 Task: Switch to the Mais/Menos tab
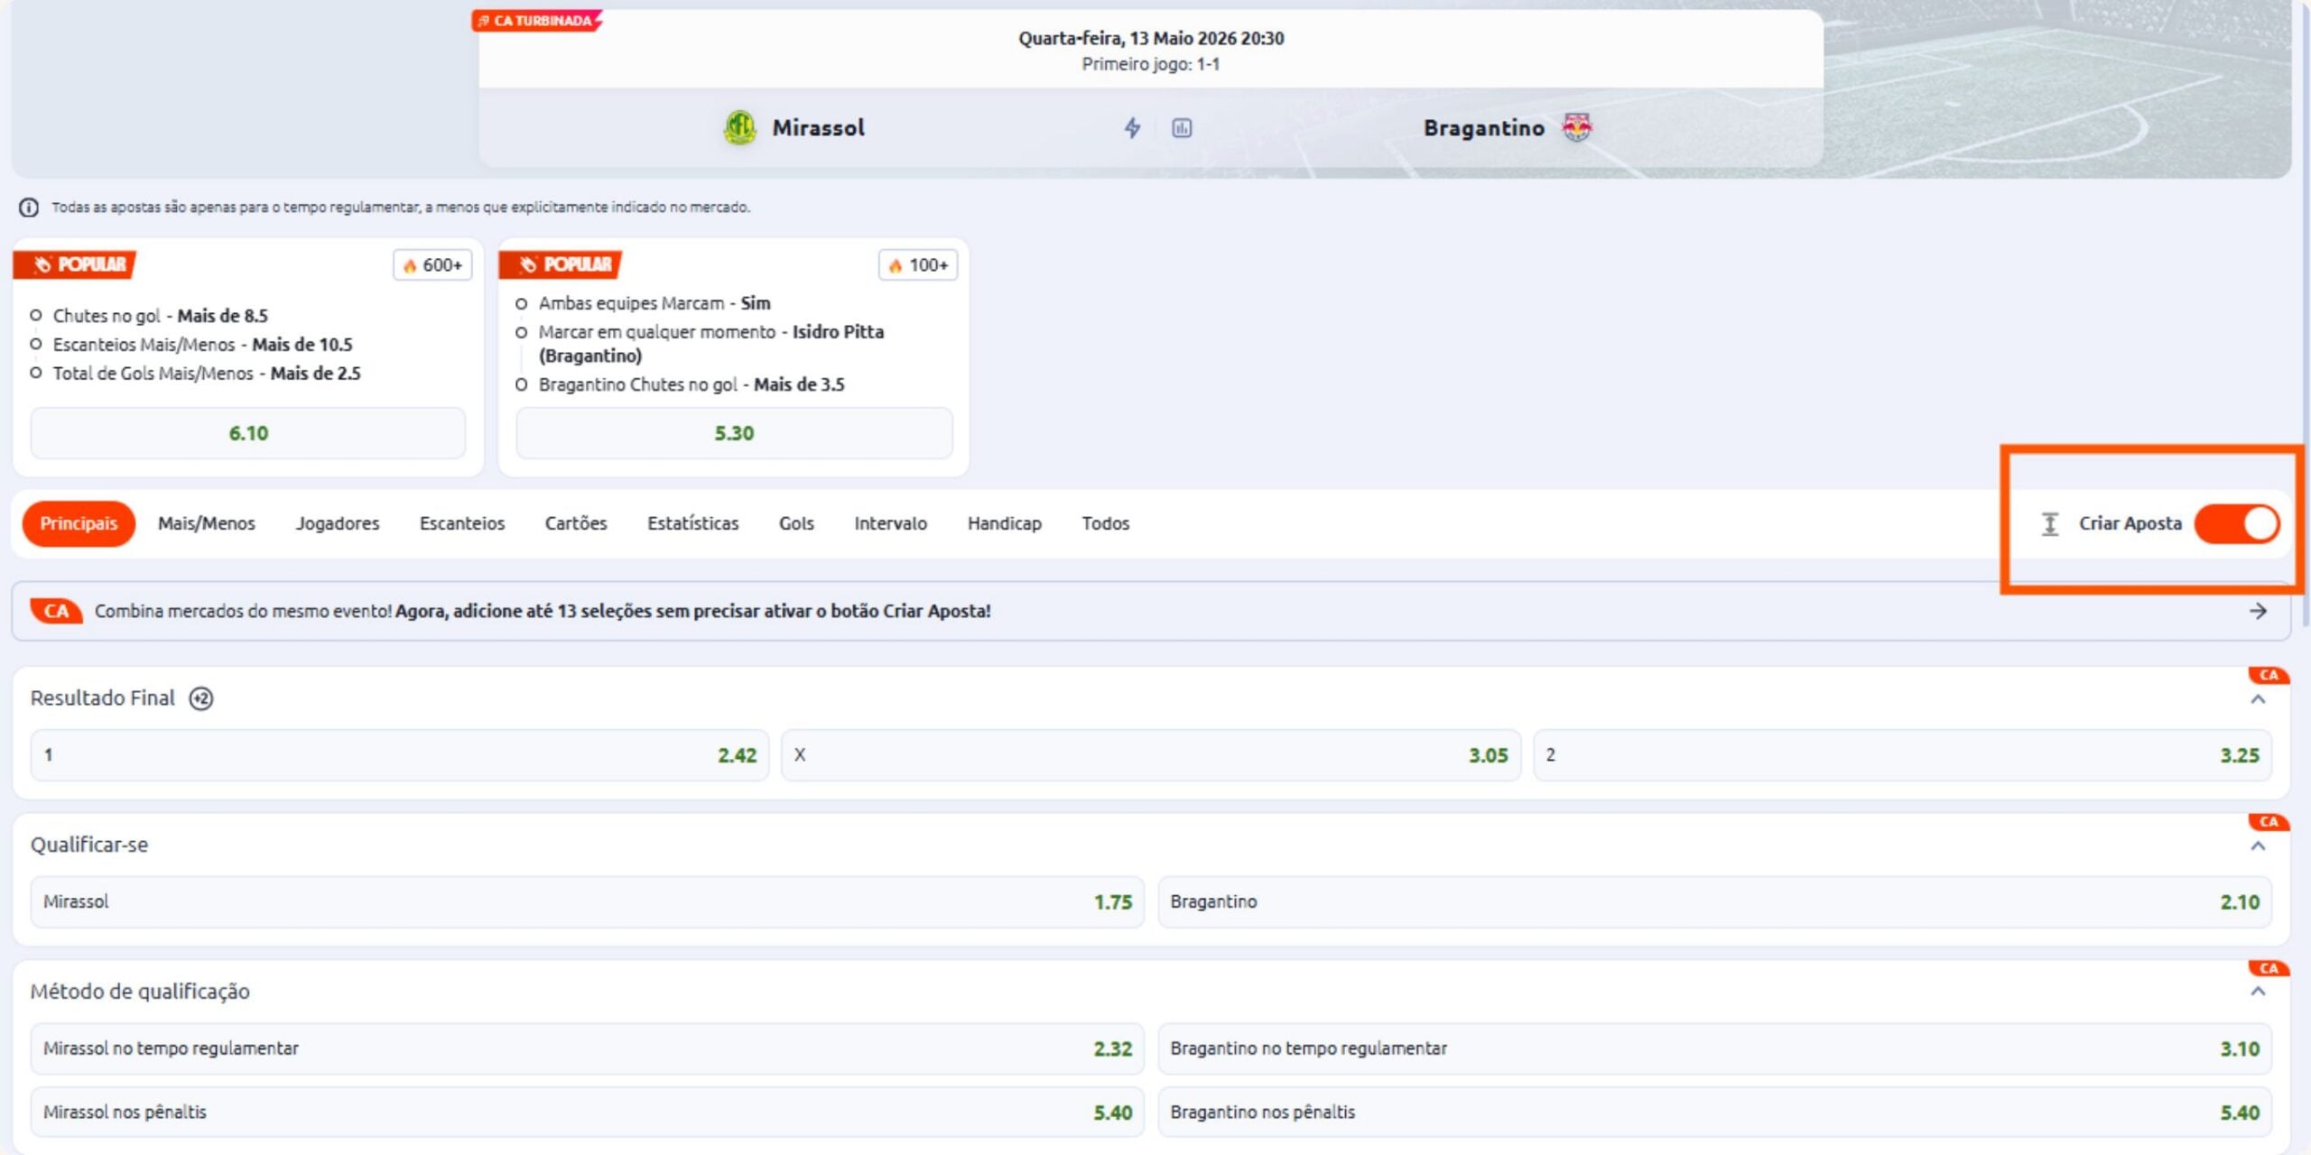pyautogui.click(x=207, y=523)
